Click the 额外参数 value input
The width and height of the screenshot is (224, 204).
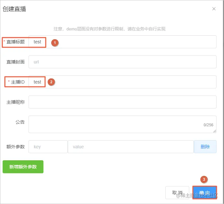pos(131,147)
